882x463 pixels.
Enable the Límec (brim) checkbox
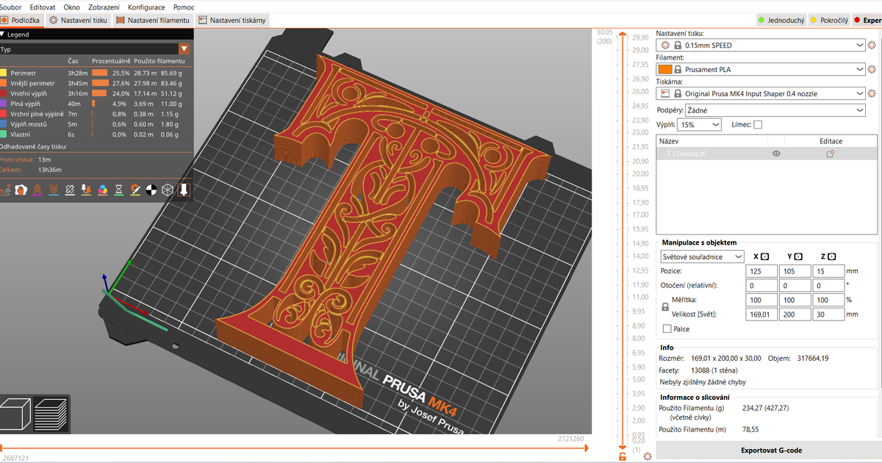(758, 125)
